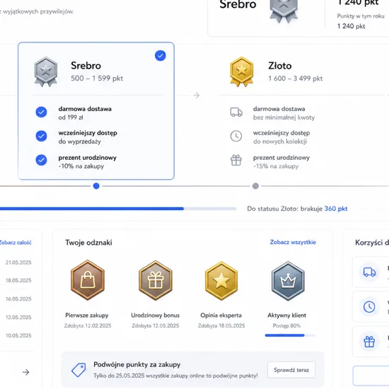Open the Pierwsze zakupy shopping bag badge

coord(88,280)
